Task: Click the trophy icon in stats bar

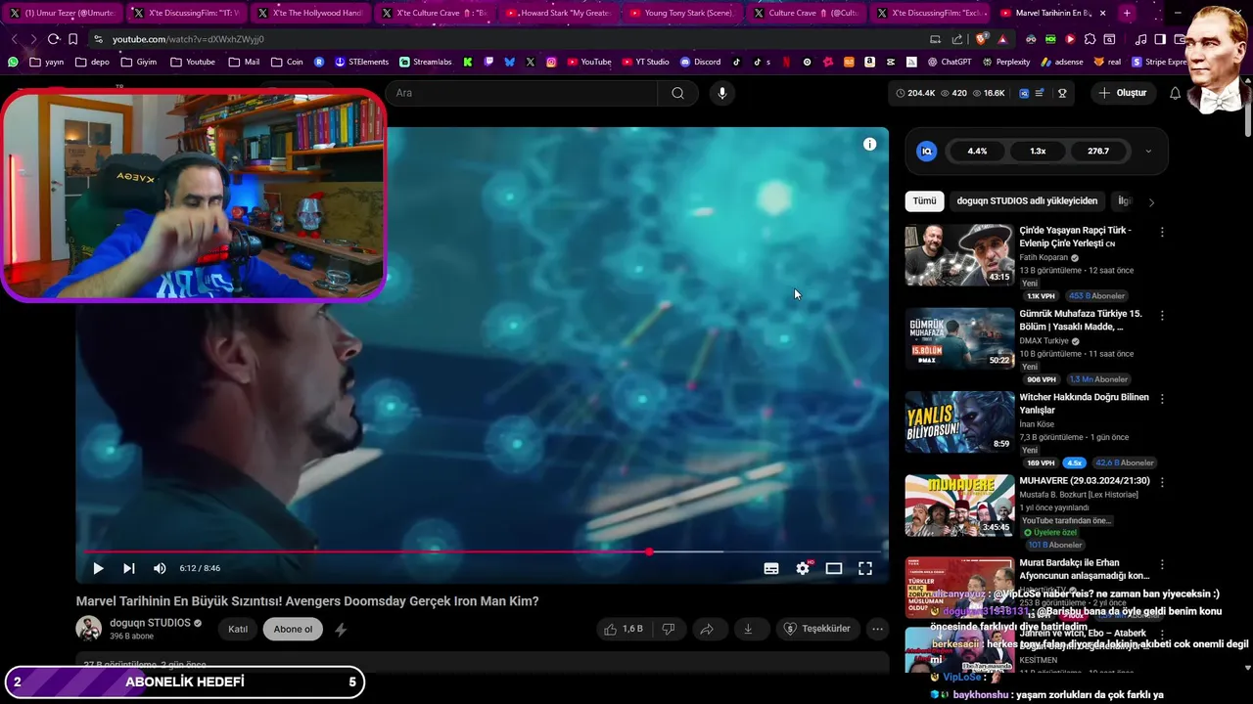Action: click(1062, 93)
